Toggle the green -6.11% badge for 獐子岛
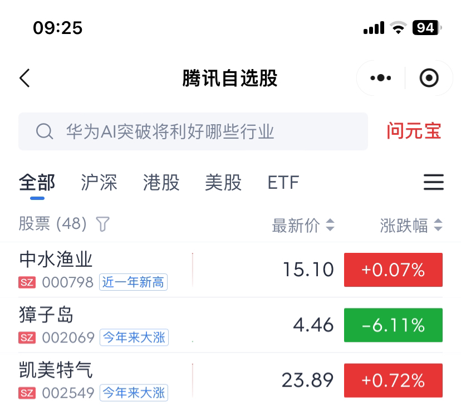 (393, 325)
